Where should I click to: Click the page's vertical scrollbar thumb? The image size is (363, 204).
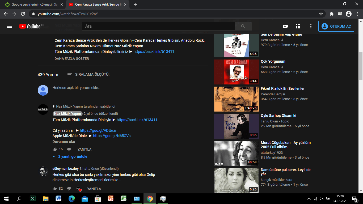point(361,66)
